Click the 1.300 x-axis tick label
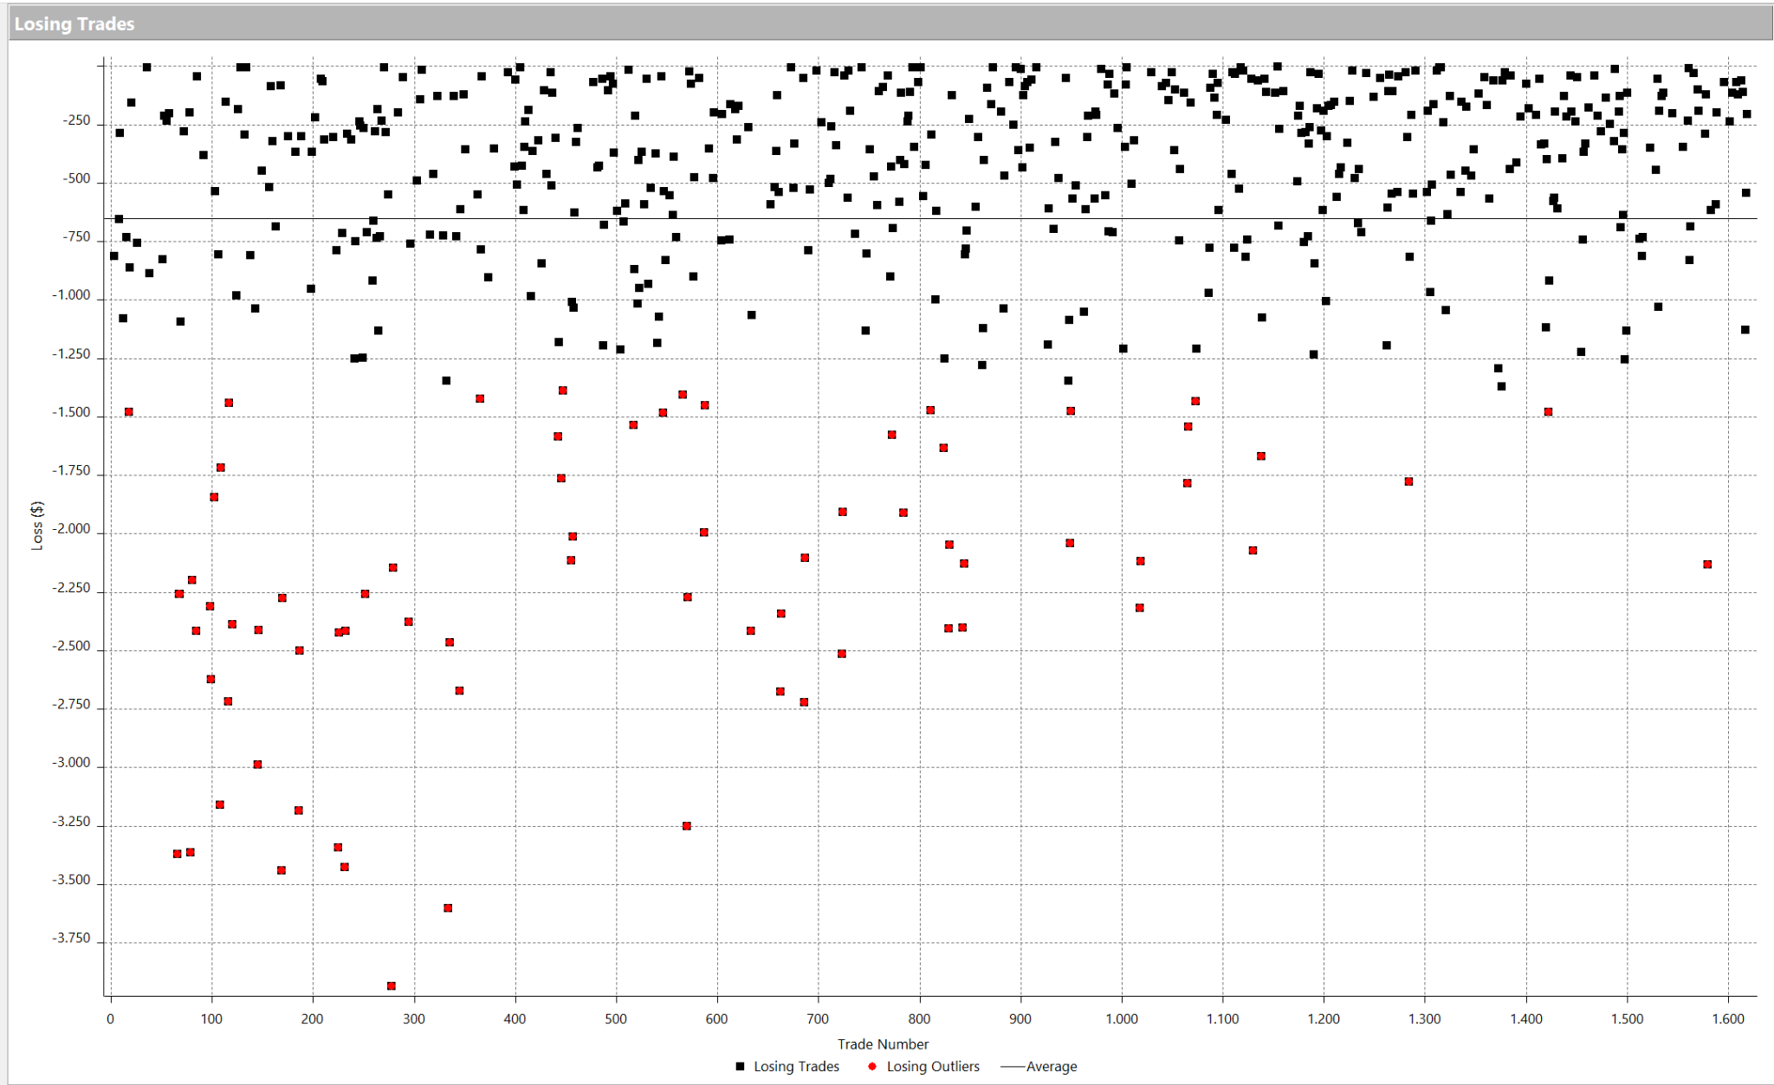 1425,1019
